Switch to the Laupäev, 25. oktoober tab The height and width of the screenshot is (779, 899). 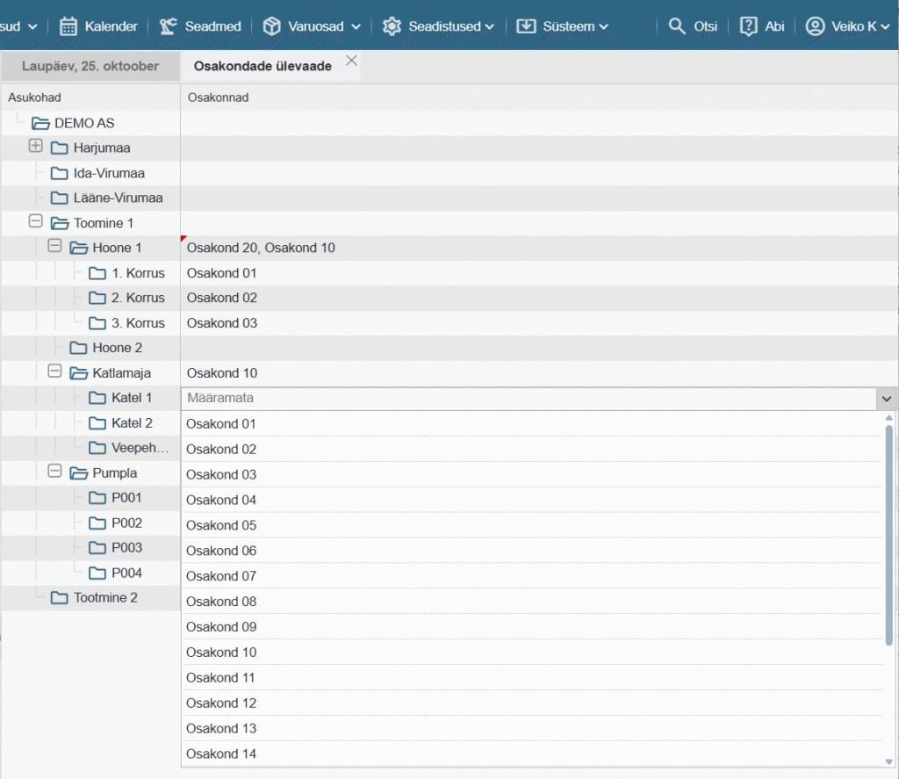[90, 66]
